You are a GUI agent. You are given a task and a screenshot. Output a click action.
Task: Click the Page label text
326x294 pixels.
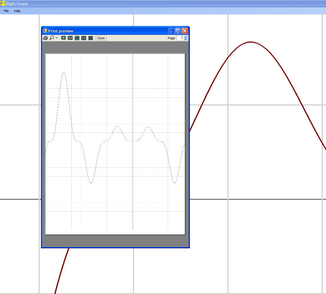(x=171, y=38)
